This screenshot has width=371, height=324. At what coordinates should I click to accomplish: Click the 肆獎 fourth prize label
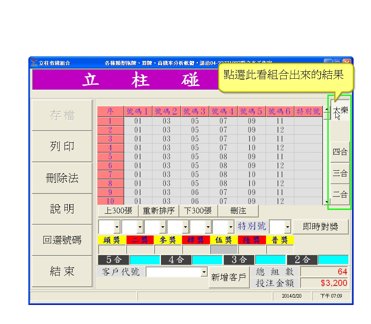pos(196,240)
